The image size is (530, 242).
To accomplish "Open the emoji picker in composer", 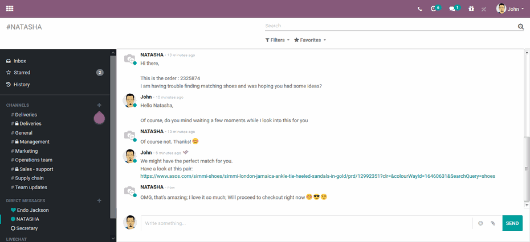I will [480, 223].
